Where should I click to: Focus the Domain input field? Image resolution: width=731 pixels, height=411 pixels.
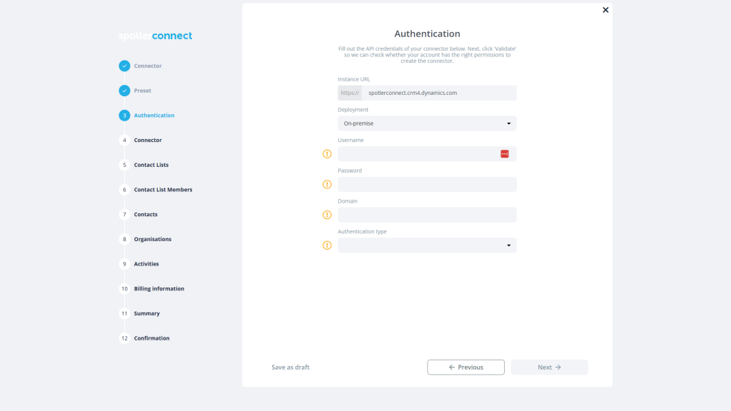coord(427,215)
